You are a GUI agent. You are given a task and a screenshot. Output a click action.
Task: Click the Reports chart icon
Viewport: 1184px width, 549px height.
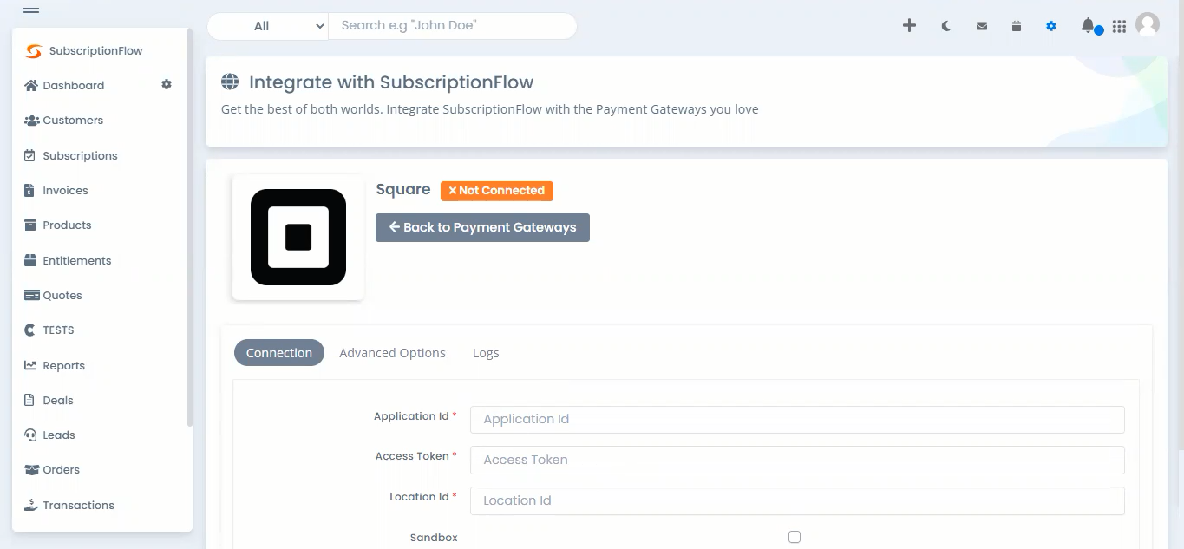tap(30, 365)
